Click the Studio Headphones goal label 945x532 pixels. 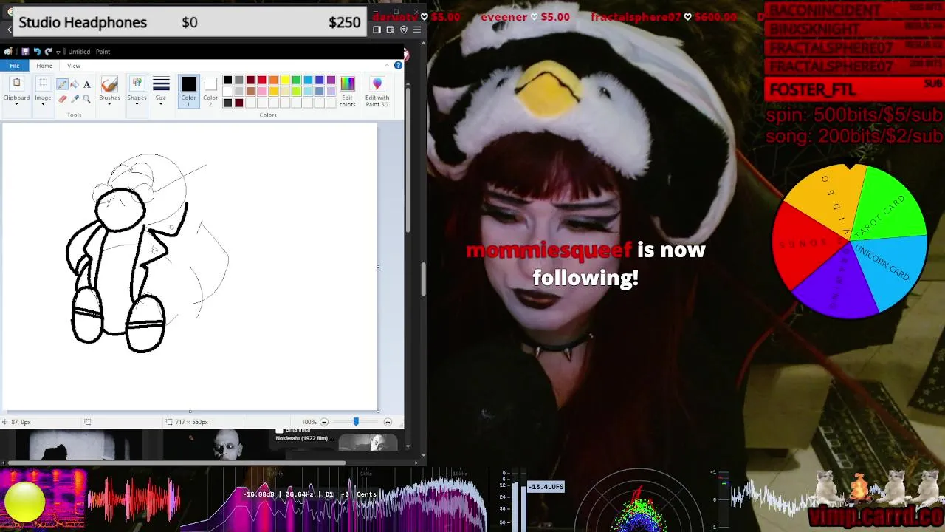coord(83,22)
